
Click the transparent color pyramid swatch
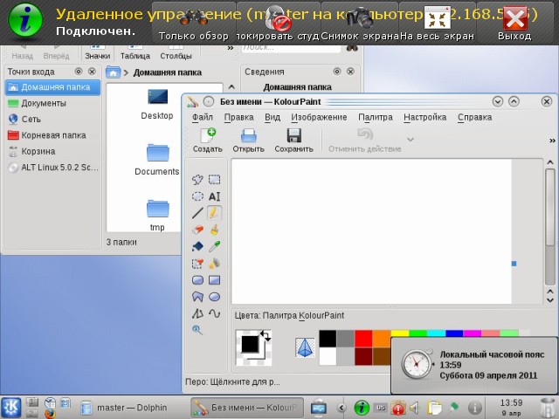(x=305, y=347)
